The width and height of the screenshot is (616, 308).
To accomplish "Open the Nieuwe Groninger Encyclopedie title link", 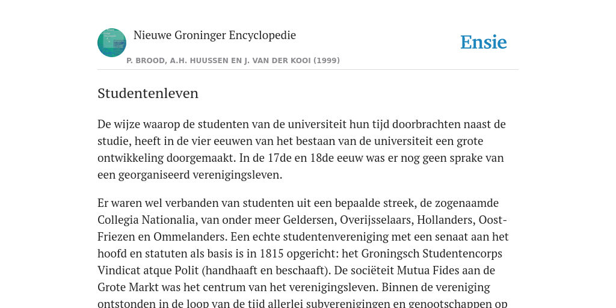I will click(x=215, y=35).
